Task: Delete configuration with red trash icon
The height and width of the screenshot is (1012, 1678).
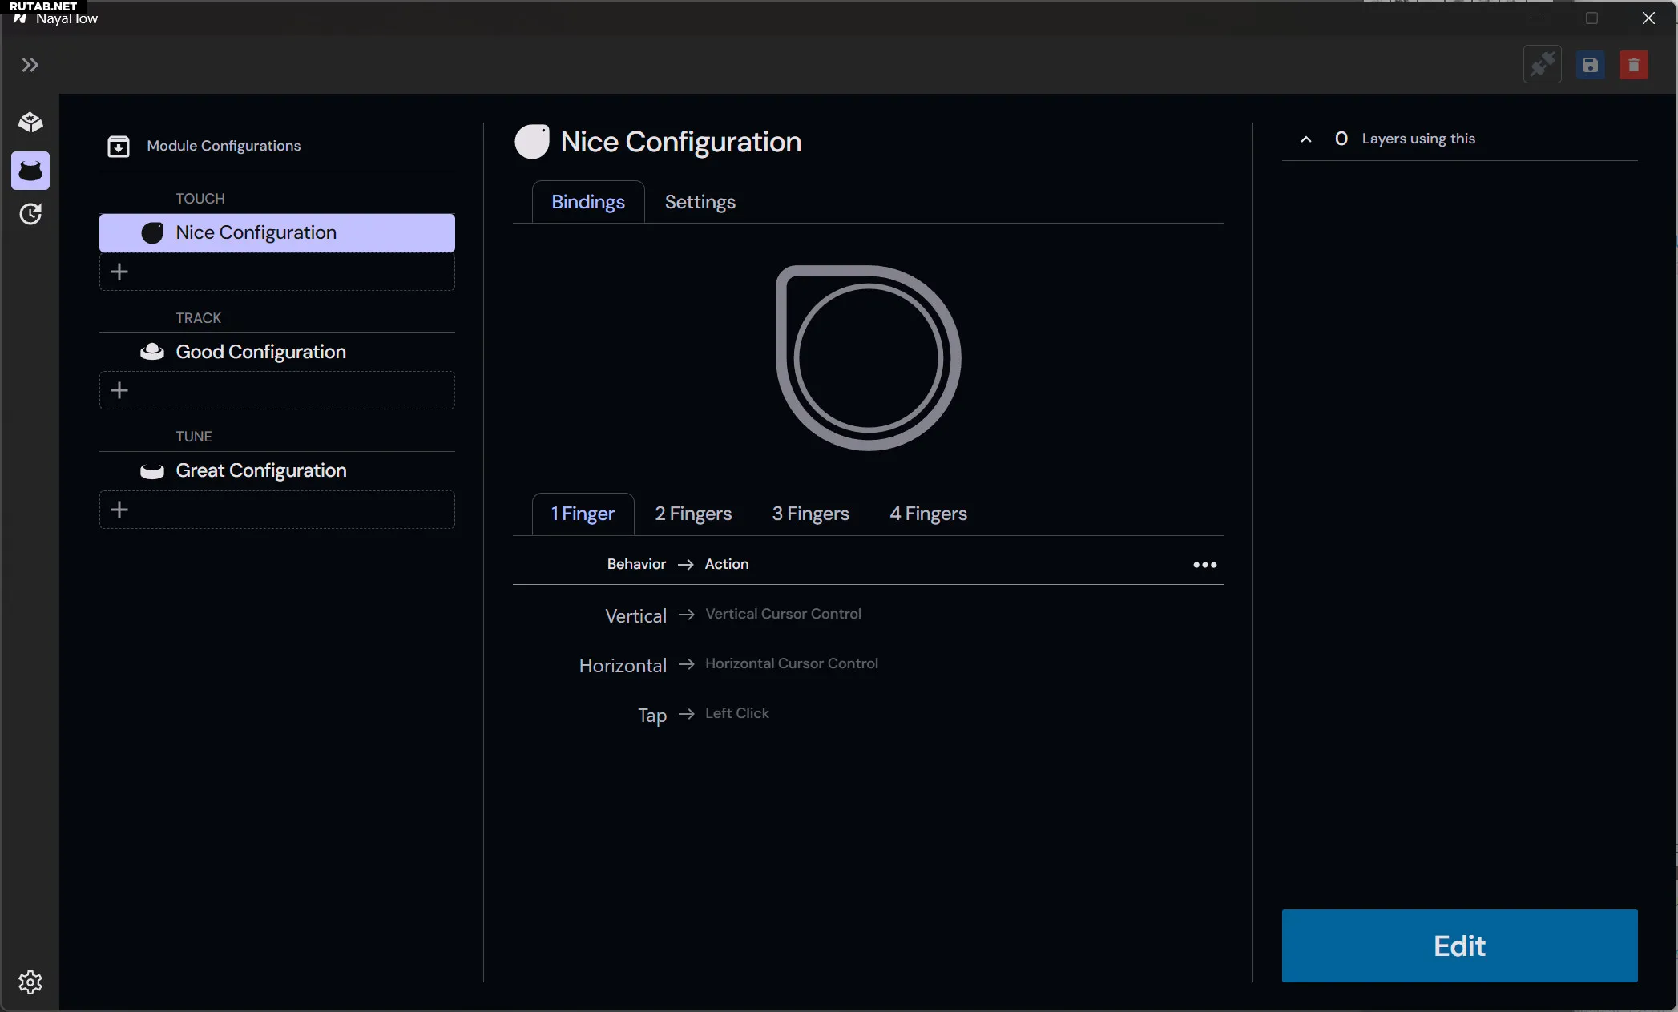Action: (1633, 65)
